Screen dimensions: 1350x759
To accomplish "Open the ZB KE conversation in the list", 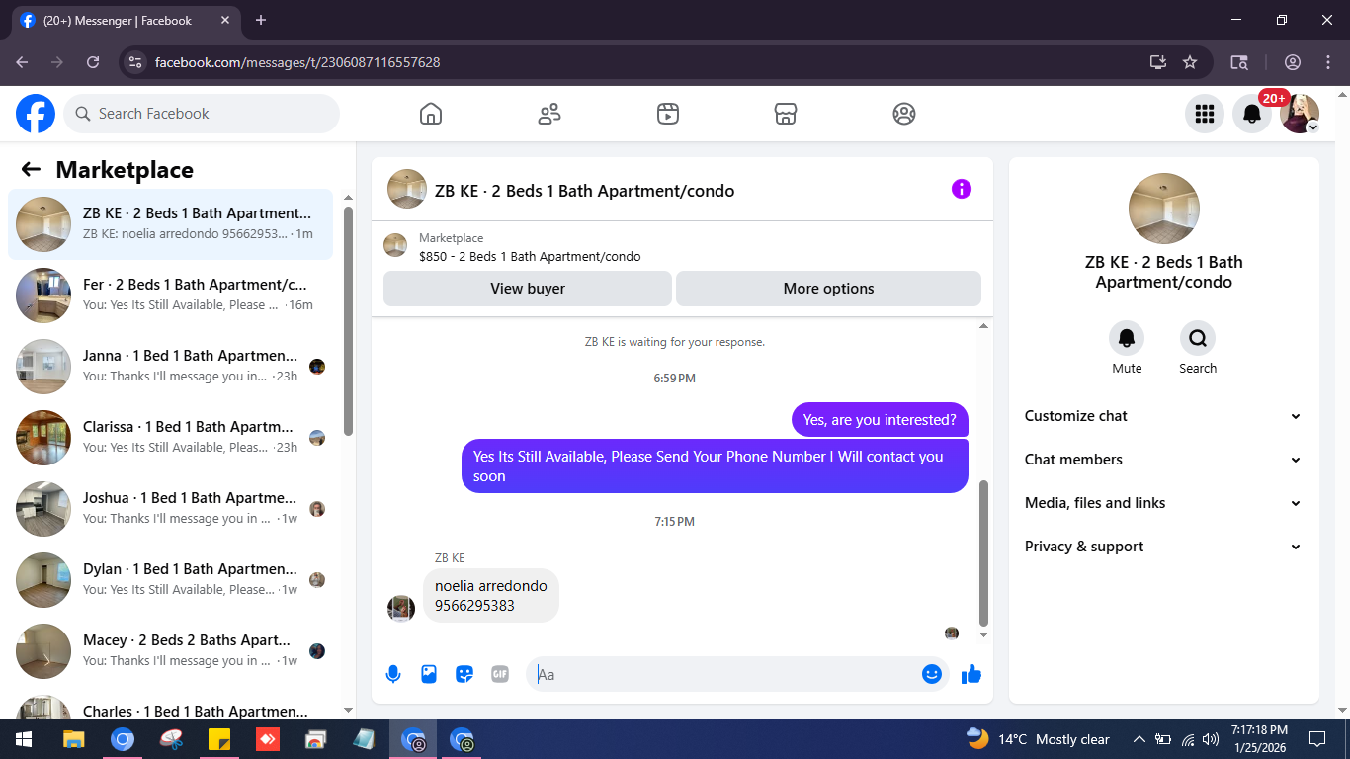I will (x=170, y=224).
